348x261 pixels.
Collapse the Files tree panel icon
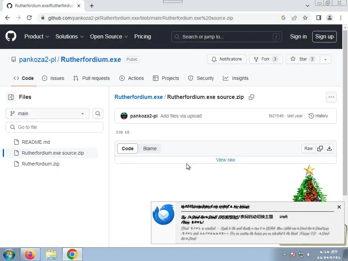coord(11,97)
